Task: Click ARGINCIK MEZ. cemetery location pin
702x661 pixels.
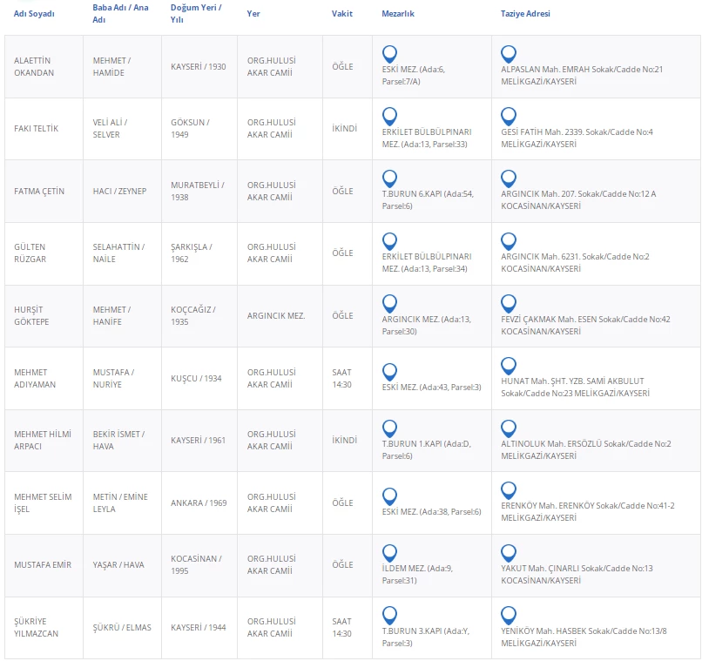Action: coord(389,304)
